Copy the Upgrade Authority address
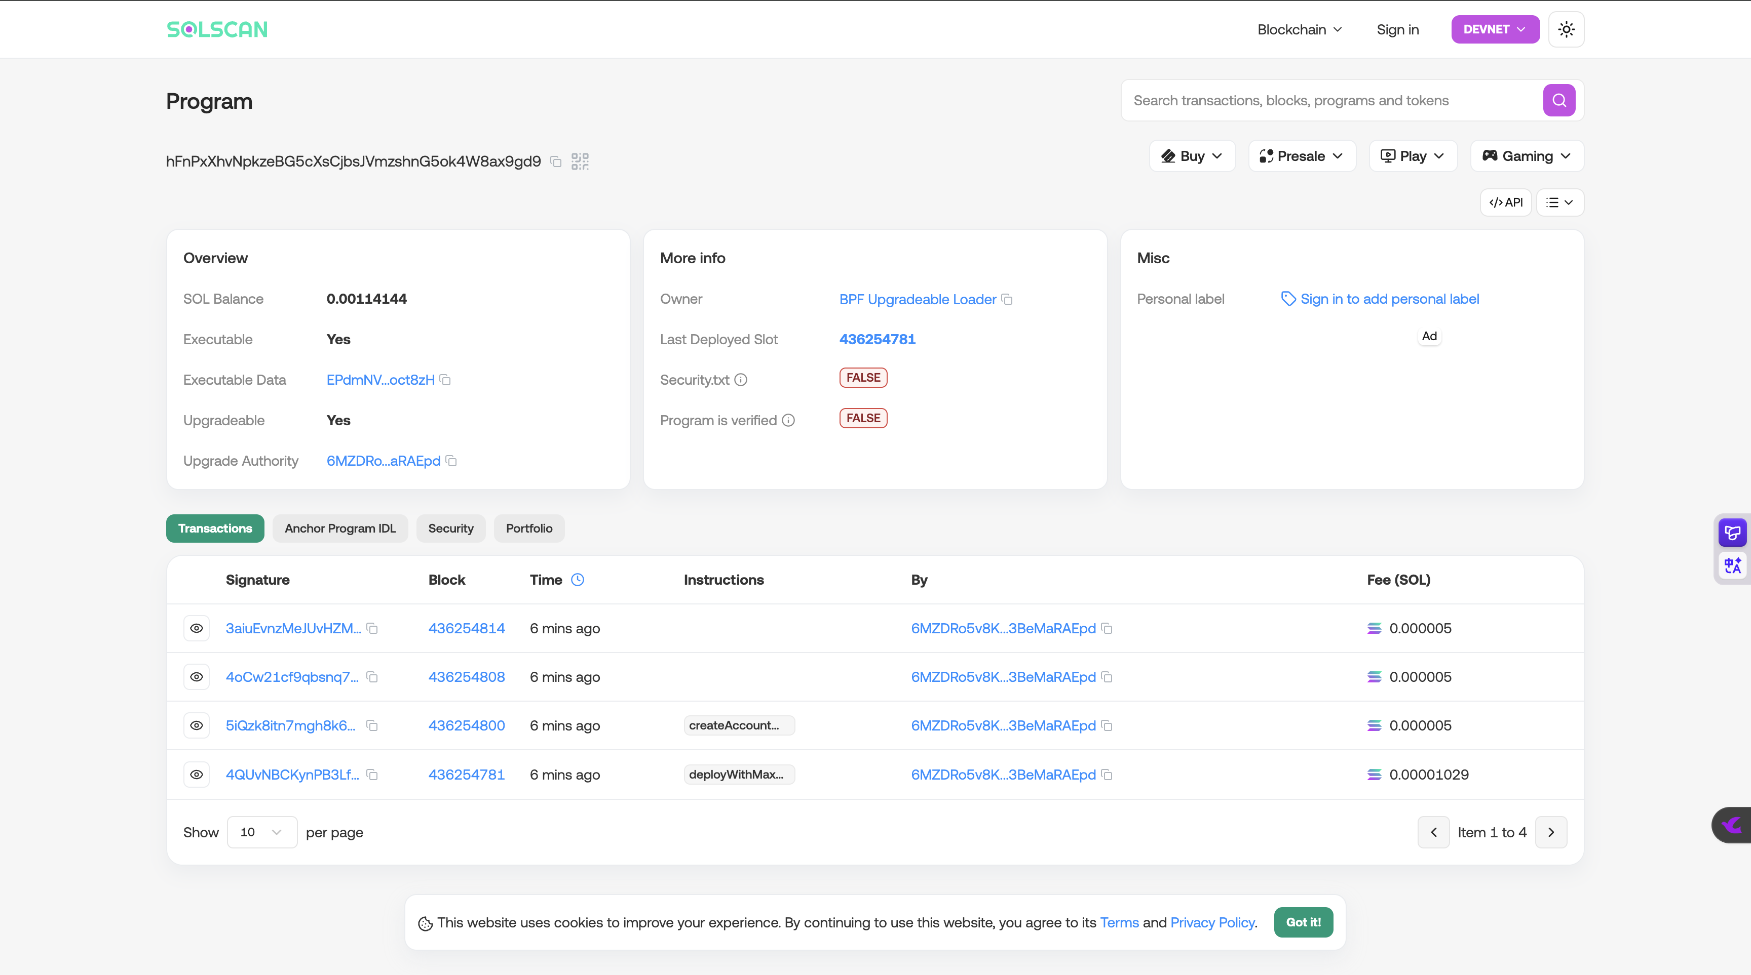 451,461
